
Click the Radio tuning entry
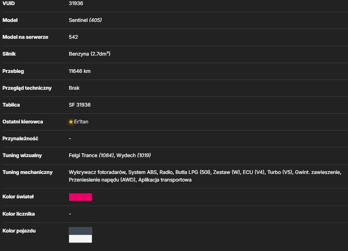166,172
